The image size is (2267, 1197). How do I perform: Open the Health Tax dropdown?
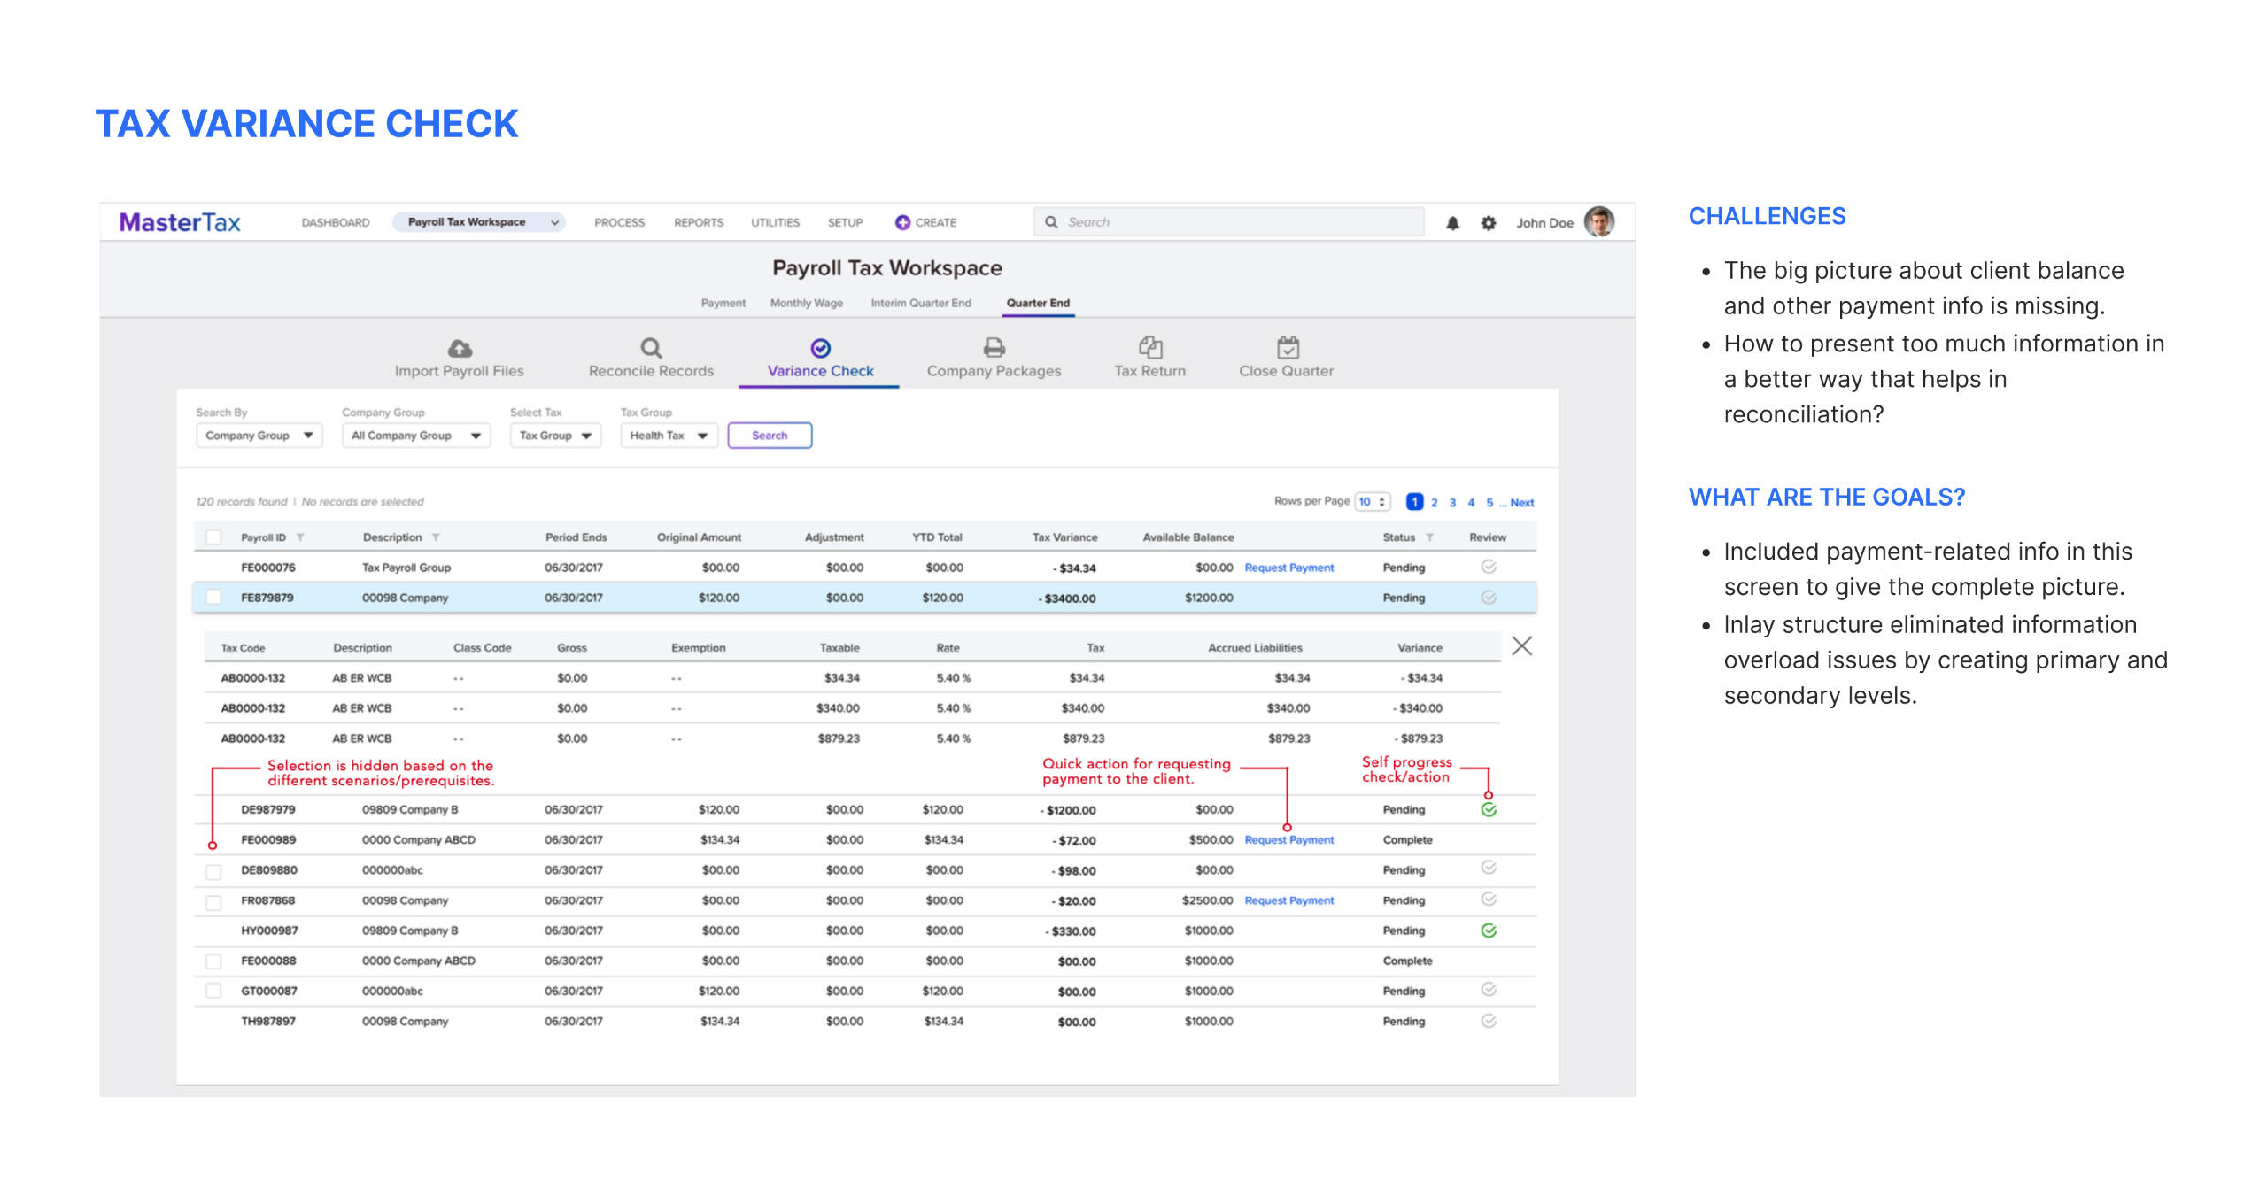pyautogui.click(x=668, y=436)
